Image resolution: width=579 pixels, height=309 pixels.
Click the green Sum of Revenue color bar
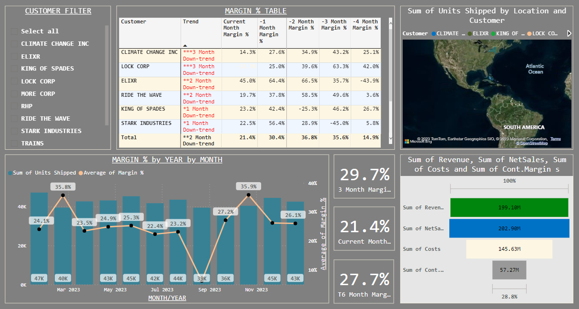[x=508, y=207]
